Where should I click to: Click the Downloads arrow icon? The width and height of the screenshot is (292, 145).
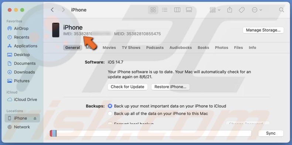(x=9, y=72)
